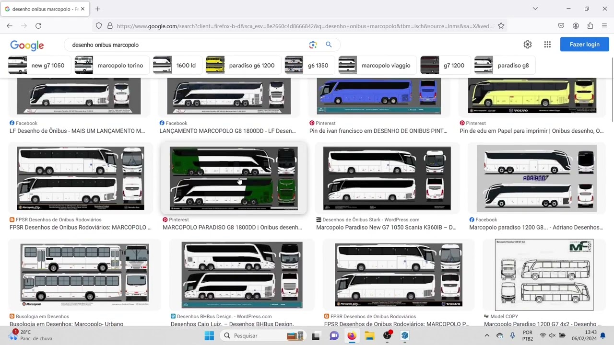
Task: Select the 'paradiso g8' filter chip
Action: click(x=505, y=65)
